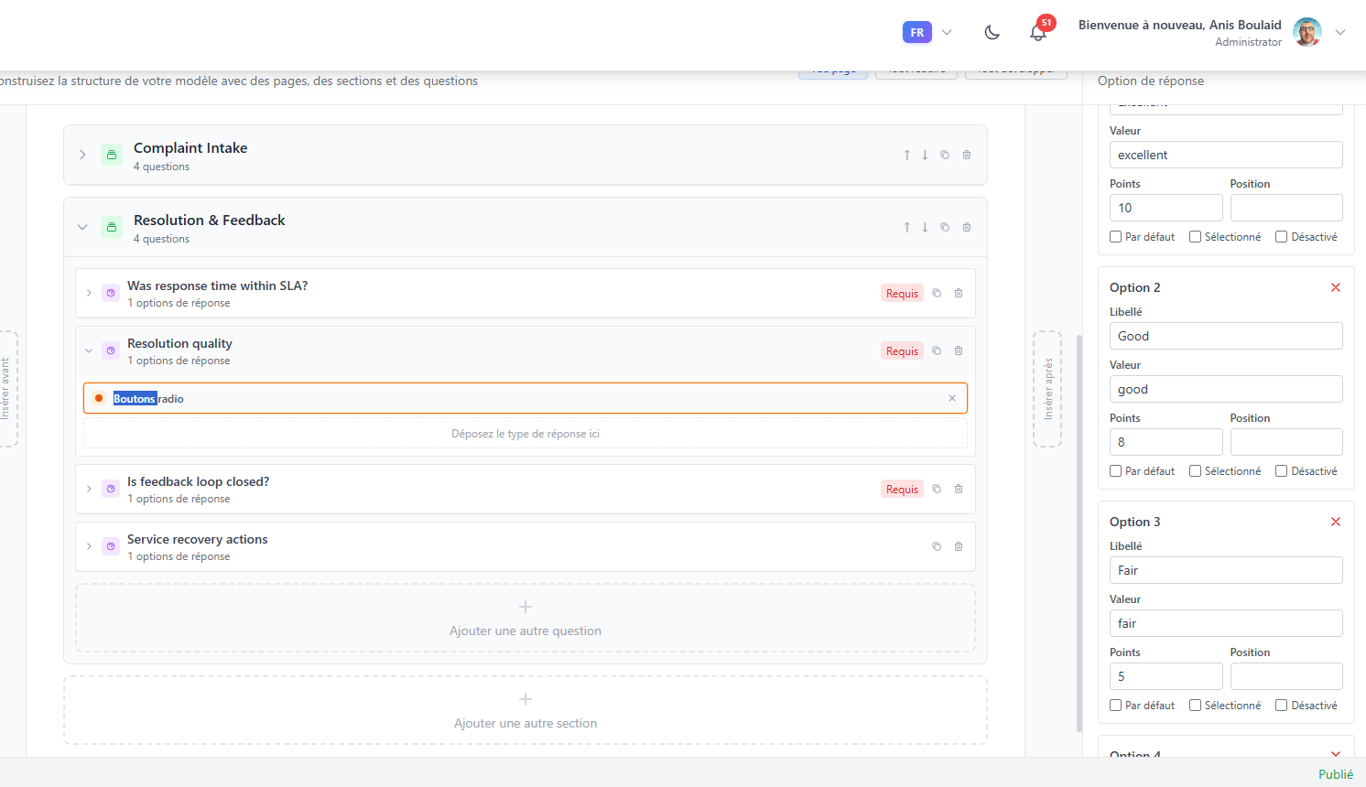Delete the Complaint Intake section
1366x787 pixels.
click(x=967, y=155)
